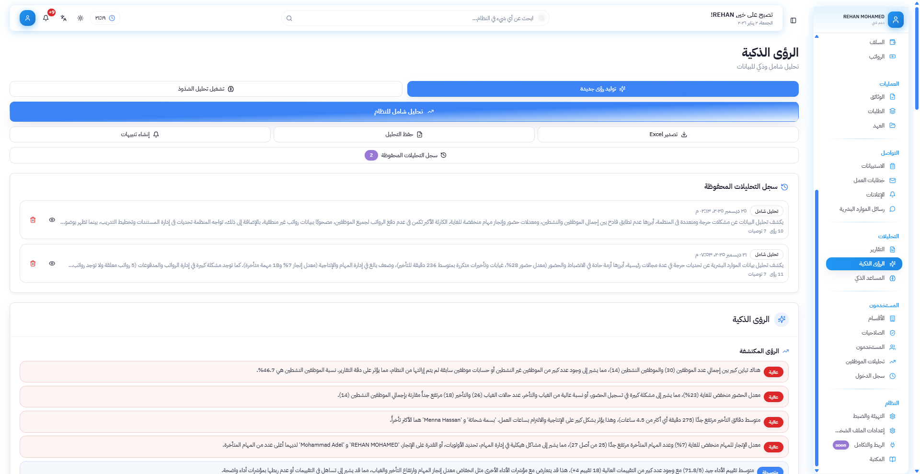View first saved analysis via eye icon
The width and height of the screenshot is (920, 474).
[x=52, y=220]
